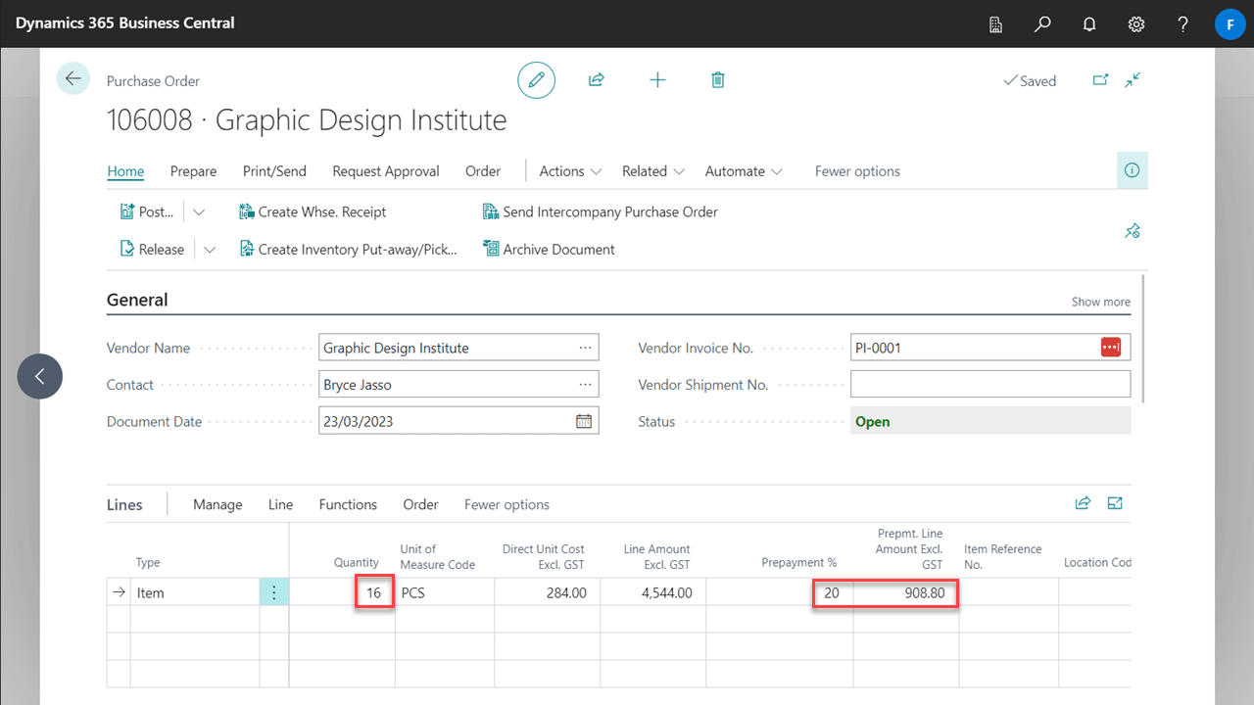This screenshot has height=705, width=1254.
Task: Click Show more in General section
Action: [1100, 302]
